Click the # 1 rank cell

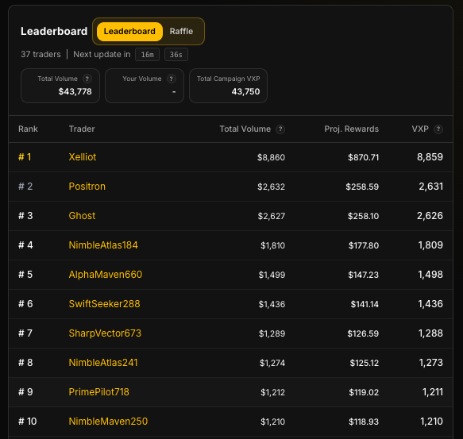point(25,157)
